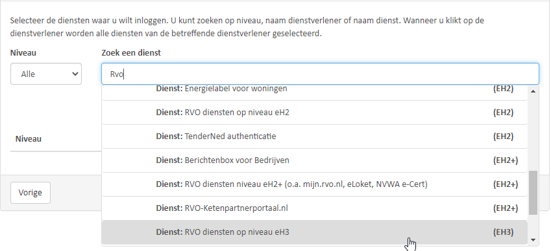The width and height of the screenshot is (551, 251).
Task: Click the (EH2+) tag beside Berichtenbox voor Bedrijven
Action: click(506, 160)
